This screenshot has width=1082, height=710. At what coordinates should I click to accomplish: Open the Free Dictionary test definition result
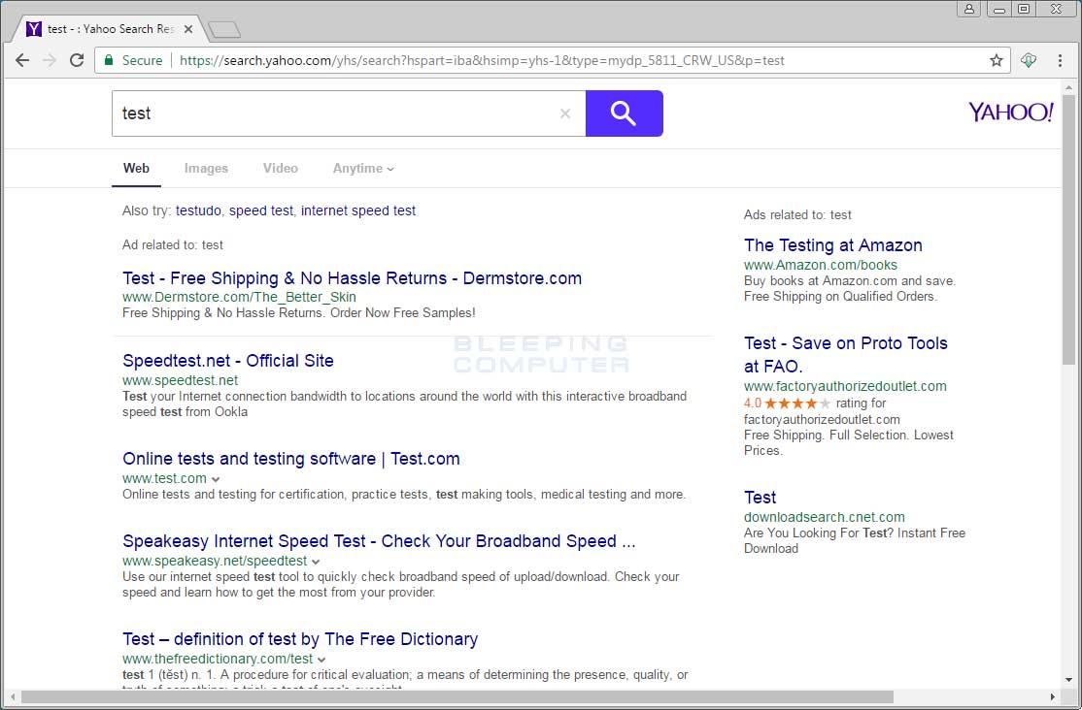300,639
